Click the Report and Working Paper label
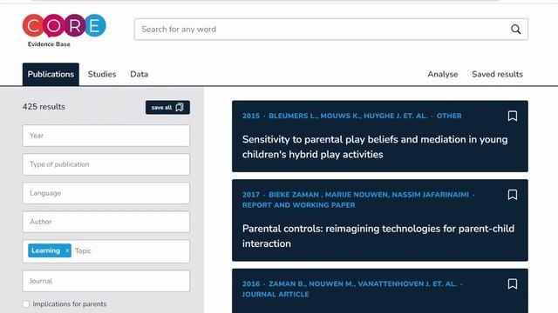This screenshot has height=313, width=558. point(298,205)
